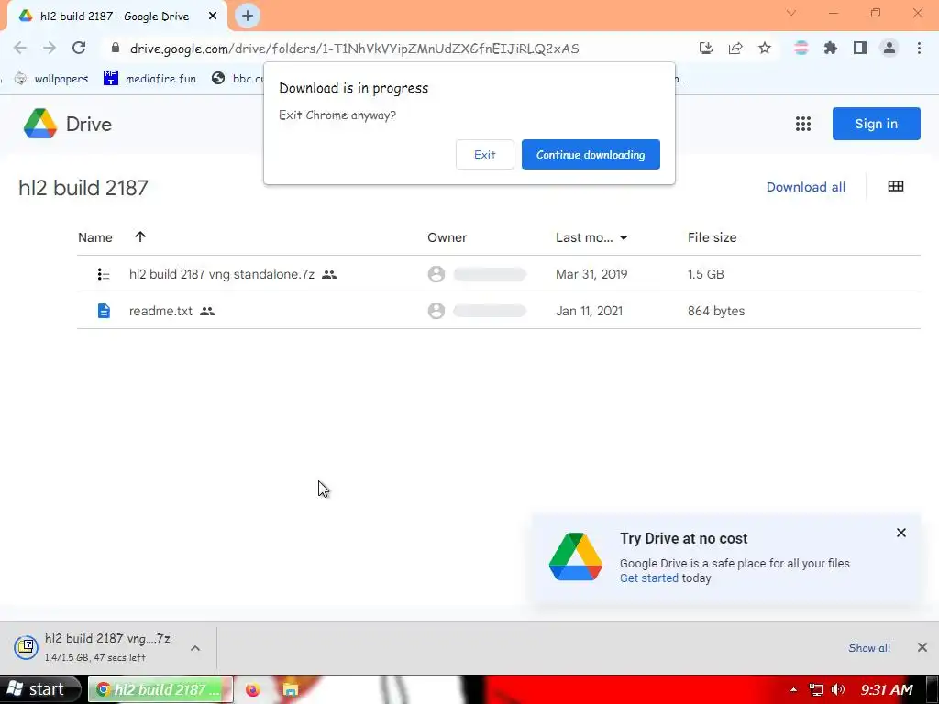Bookmark this page with star icon

pos(765,48)
